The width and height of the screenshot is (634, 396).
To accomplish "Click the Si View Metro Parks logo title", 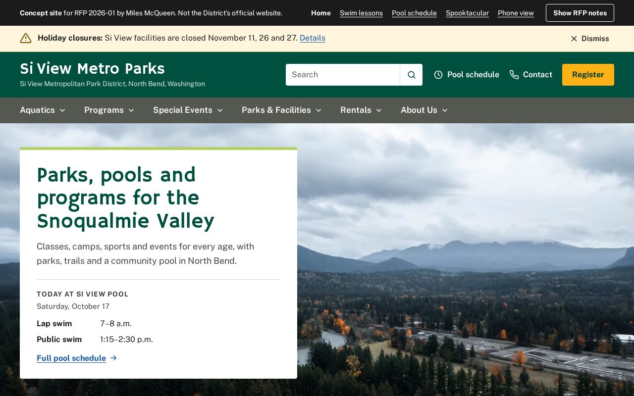I will tap(92, 68).
